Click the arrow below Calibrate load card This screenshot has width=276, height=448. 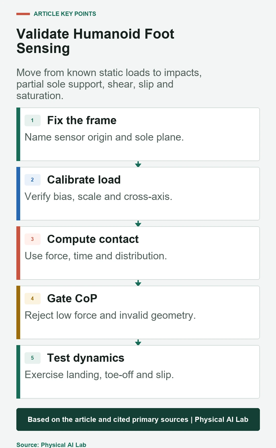[138, 223]
